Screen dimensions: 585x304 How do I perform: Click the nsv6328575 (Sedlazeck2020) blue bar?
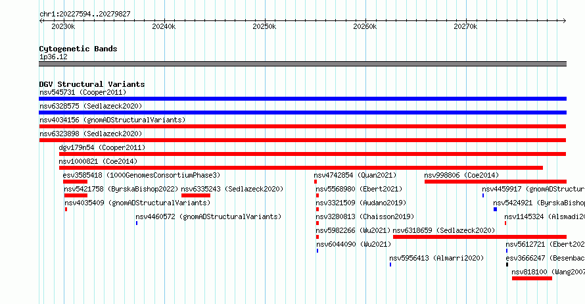tap(302, 113)
